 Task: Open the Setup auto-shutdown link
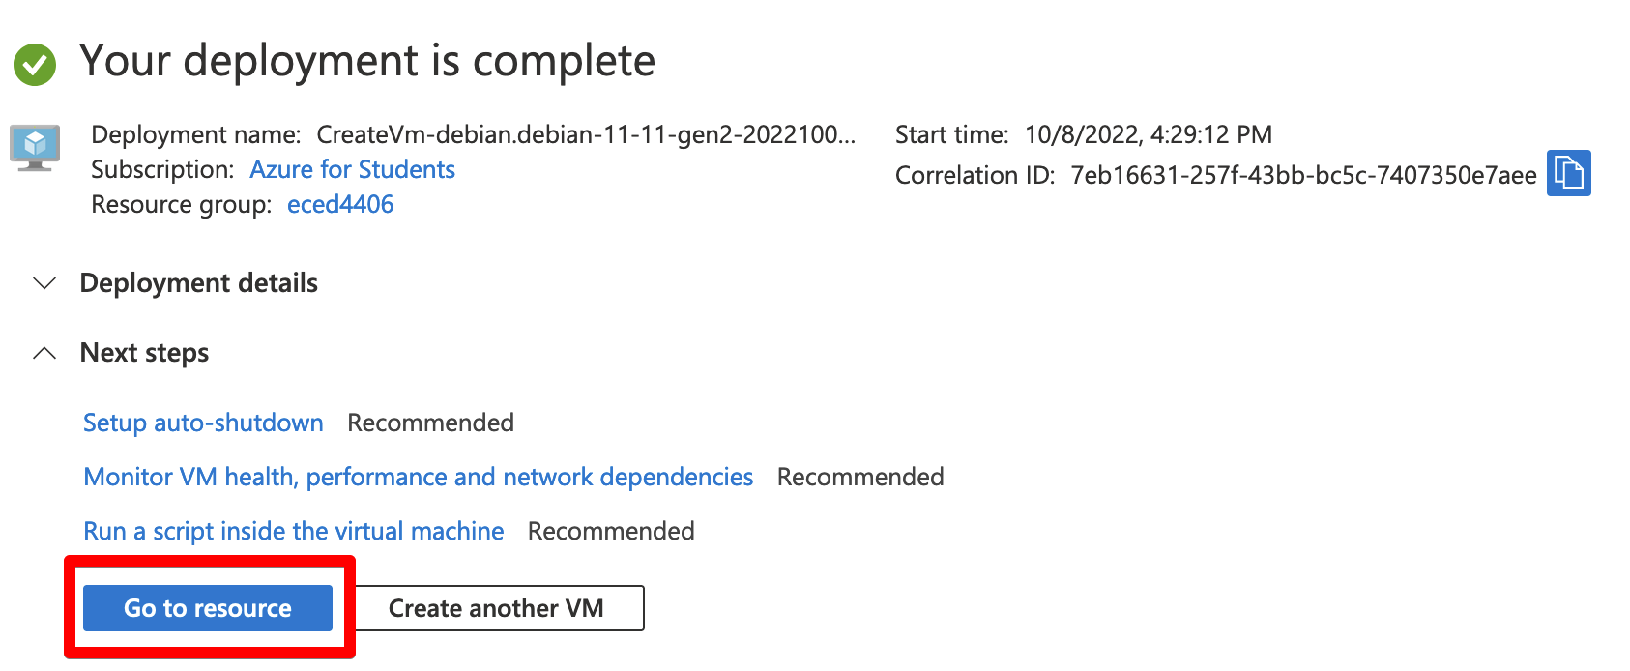[x=203, y=423]
